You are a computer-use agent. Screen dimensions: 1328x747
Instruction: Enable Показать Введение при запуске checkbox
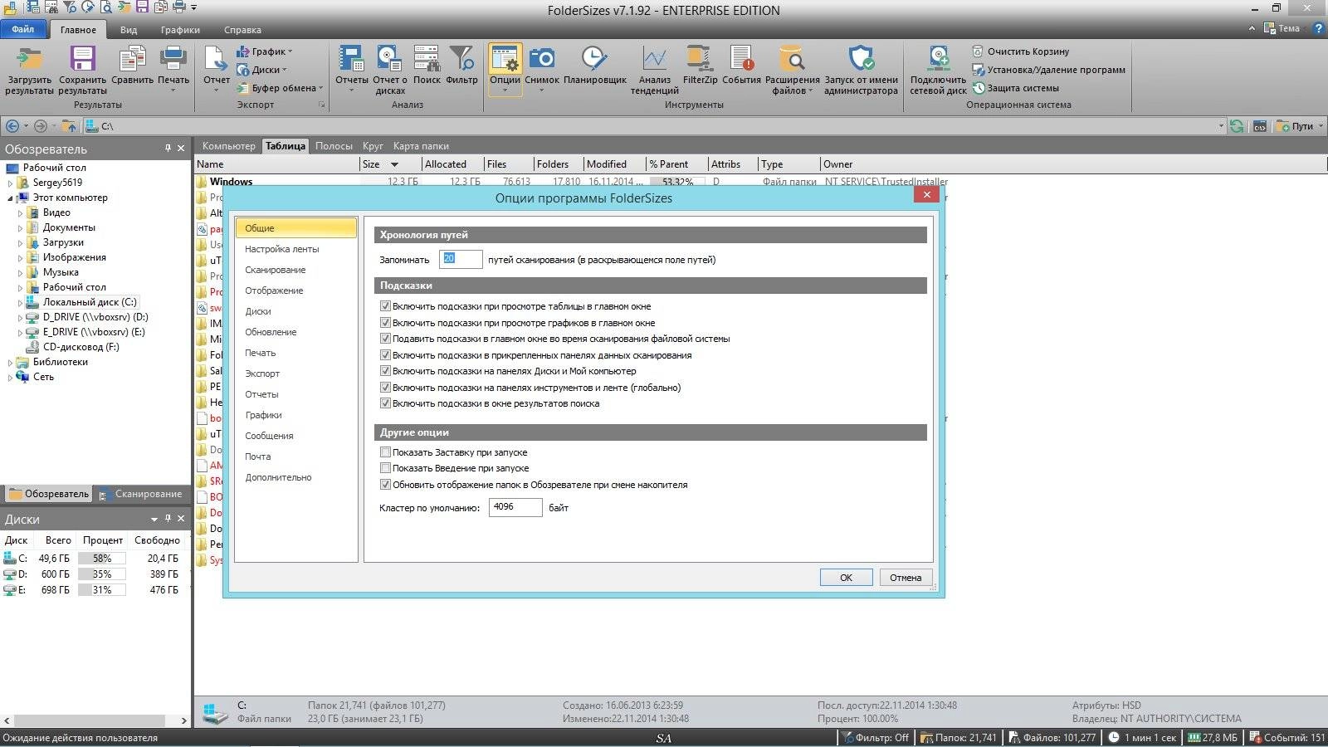(385, 468)
